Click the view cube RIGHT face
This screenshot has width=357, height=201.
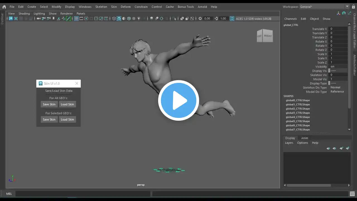pyautogui.click(x=268, y=36)
